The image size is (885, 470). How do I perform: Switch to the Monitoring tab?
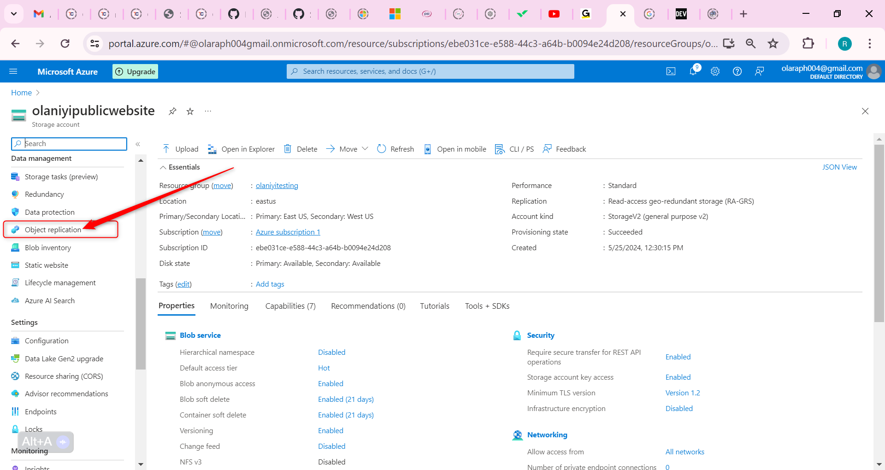pos(229,306)
